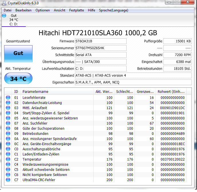Open the Sprache(Language) menu
The height and width of the screenshot is (192, 197).
[x=113, y=10]
